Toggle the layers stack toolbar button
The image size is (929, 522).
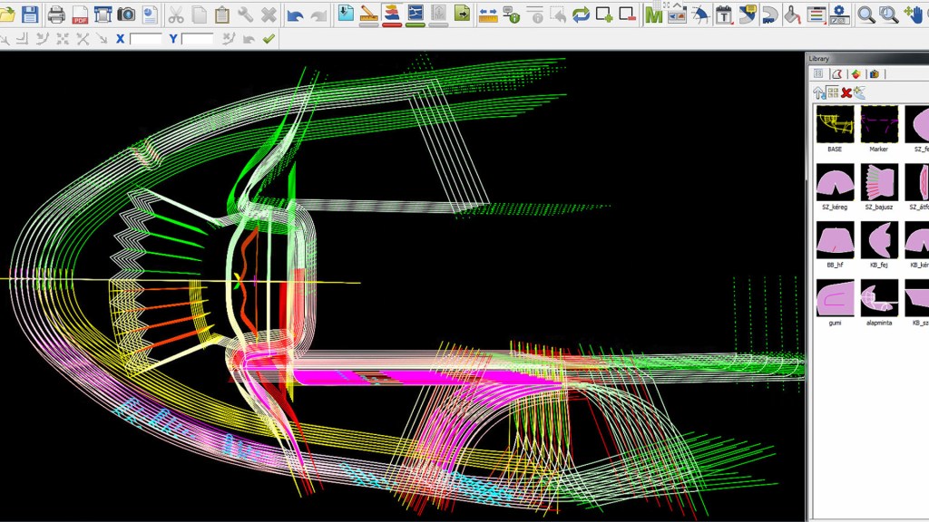click(x=392, y=14)
